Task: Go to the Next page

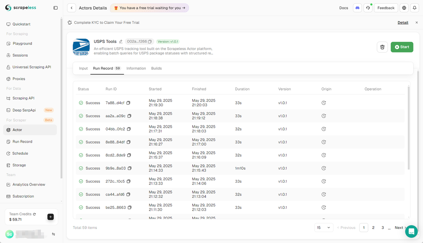Action: coord(401,227)
